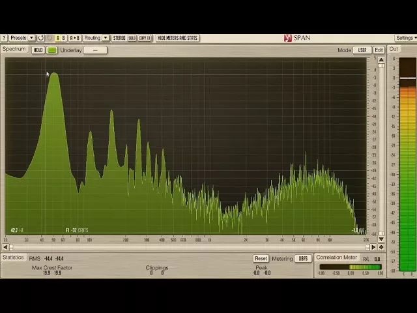This screenshot has height=313, width=417.
Task: Click the Clippings label
Action: click(x=157, y=267)
